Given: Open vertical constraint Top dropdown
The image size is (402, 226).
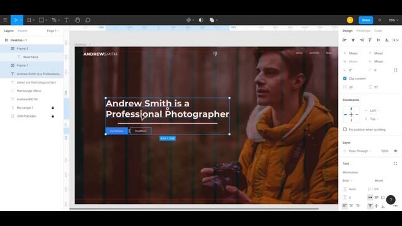Looking at the screenshot, I should click(x=372, y=119).
